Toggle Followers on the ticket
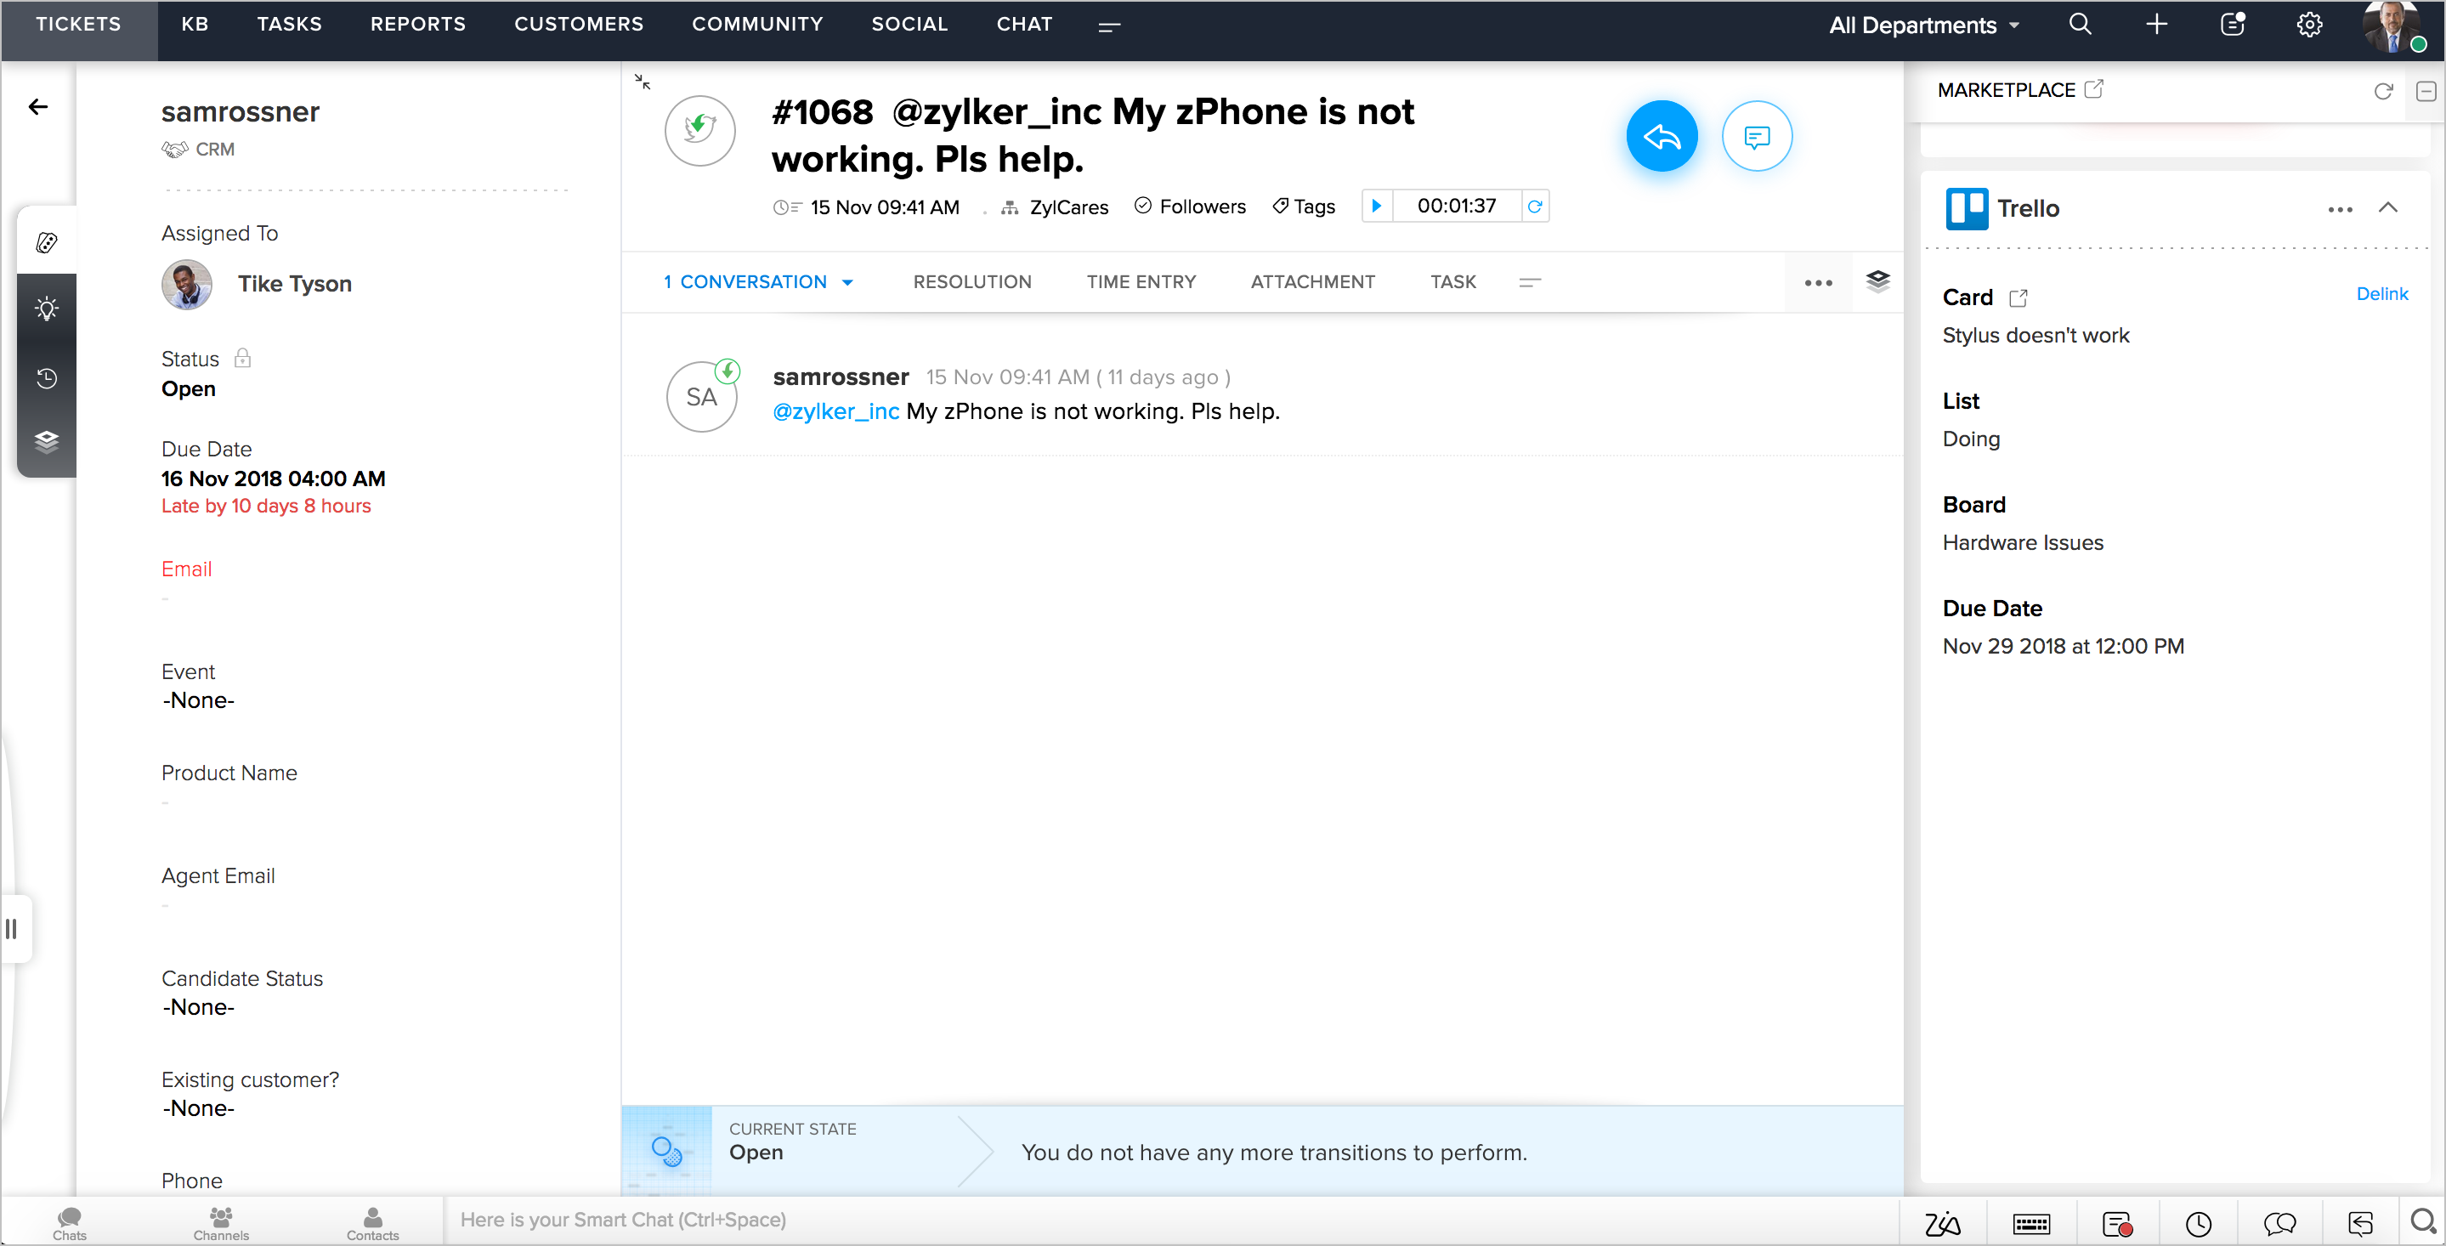The image size is (2446, 1246). tap(1190, 206)
